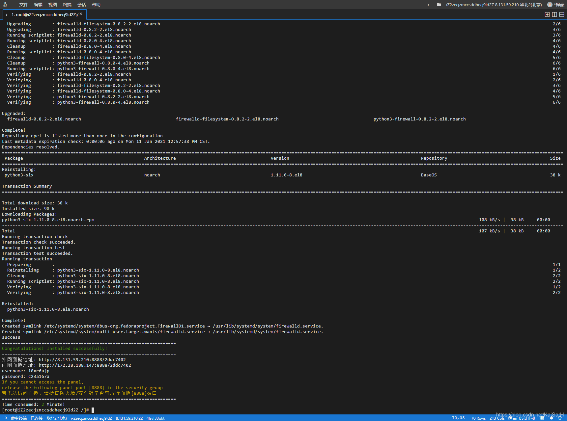Open the 会话 menu

[x=82, y=5]
